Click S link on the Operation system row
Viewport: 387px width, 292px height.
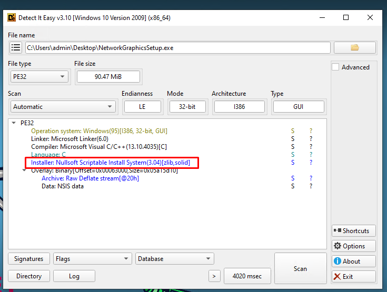click(293, 131)
